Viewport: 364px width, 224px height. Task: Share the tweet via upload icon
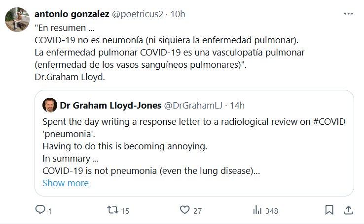[348, 210]
